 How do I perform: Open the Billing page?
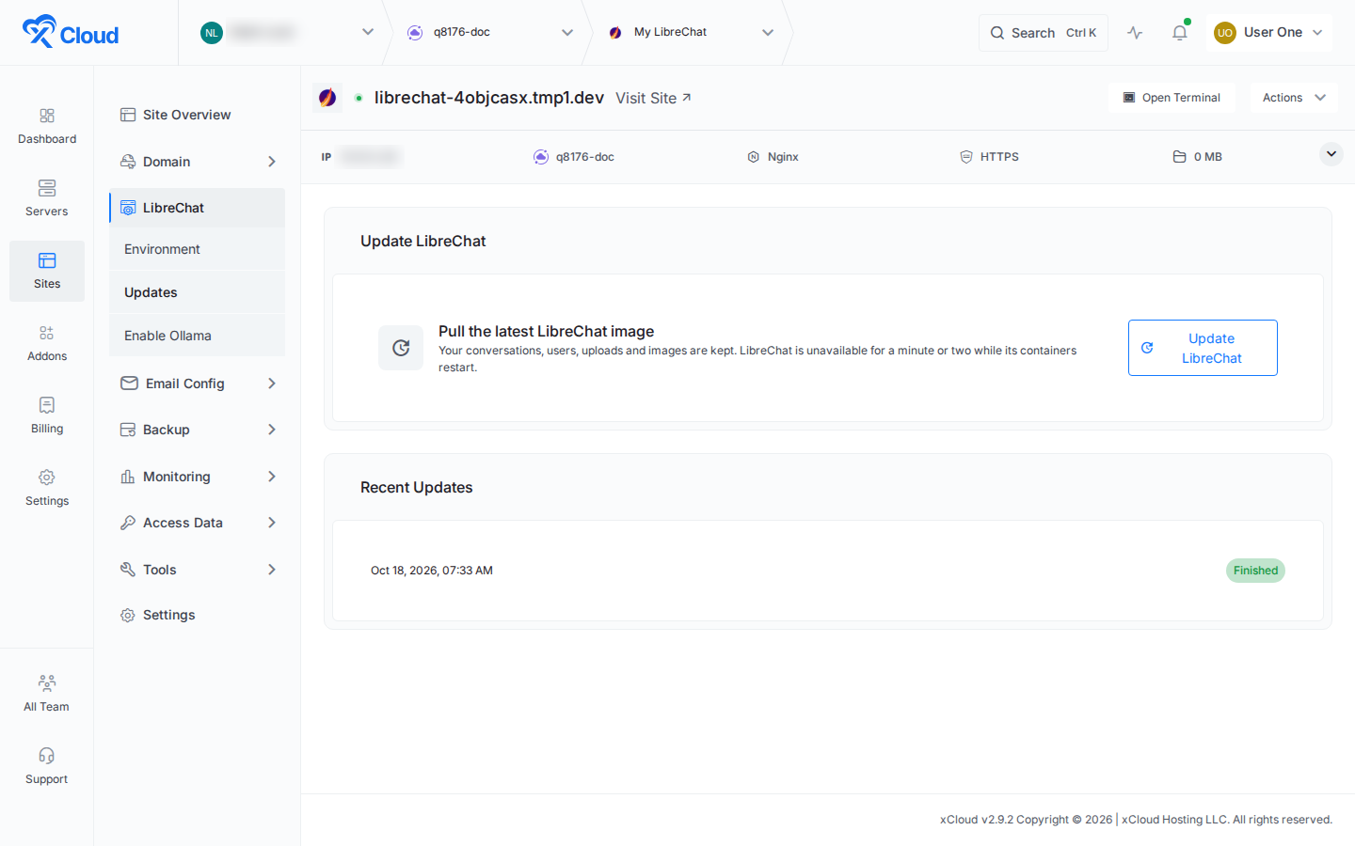tap(47, 415)
